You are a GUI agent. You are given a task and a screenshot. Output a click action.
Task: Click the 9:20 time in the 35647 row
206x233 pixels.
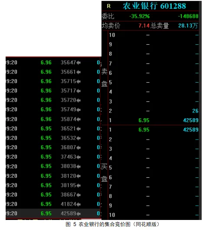tap(12, 63)
